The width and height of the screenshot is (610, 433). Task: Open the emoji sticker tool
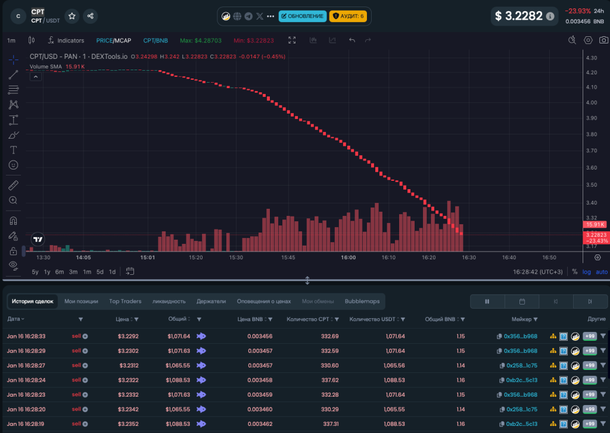pyautogui.click(x=13, y=165)
